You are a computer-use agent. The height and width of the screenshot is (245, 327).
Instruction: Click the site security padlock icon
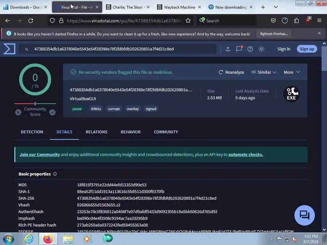[61, 20]
